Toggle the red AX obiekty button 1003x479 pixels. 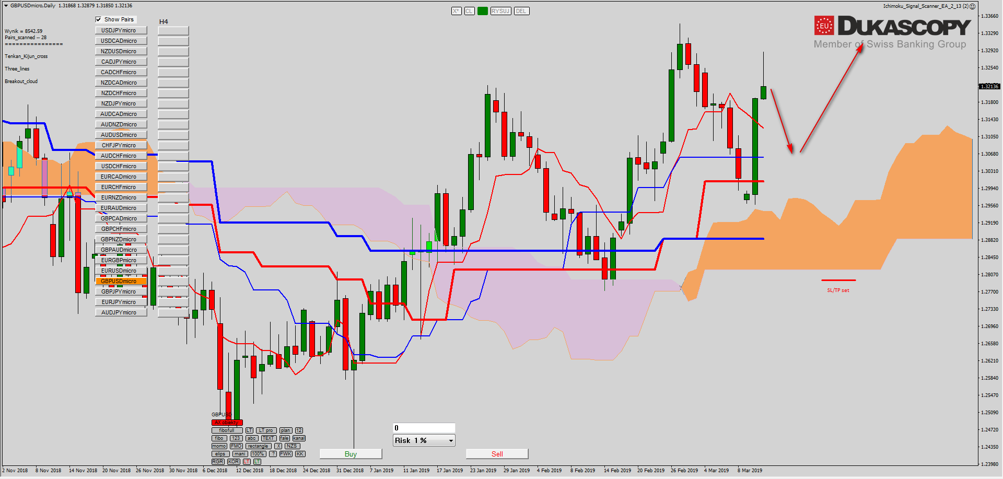pos(227,423)
